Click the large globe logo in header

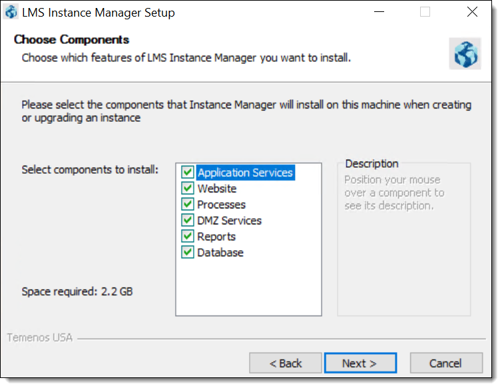[465, 54]
